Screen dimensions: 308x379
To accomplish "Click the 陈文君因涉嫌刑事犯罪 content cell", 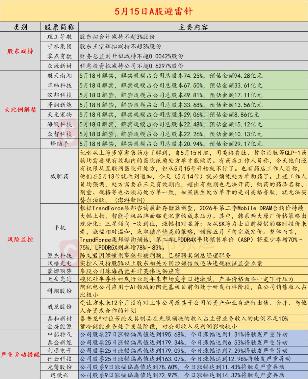I will pyautogui.click(x=193, y=255).
